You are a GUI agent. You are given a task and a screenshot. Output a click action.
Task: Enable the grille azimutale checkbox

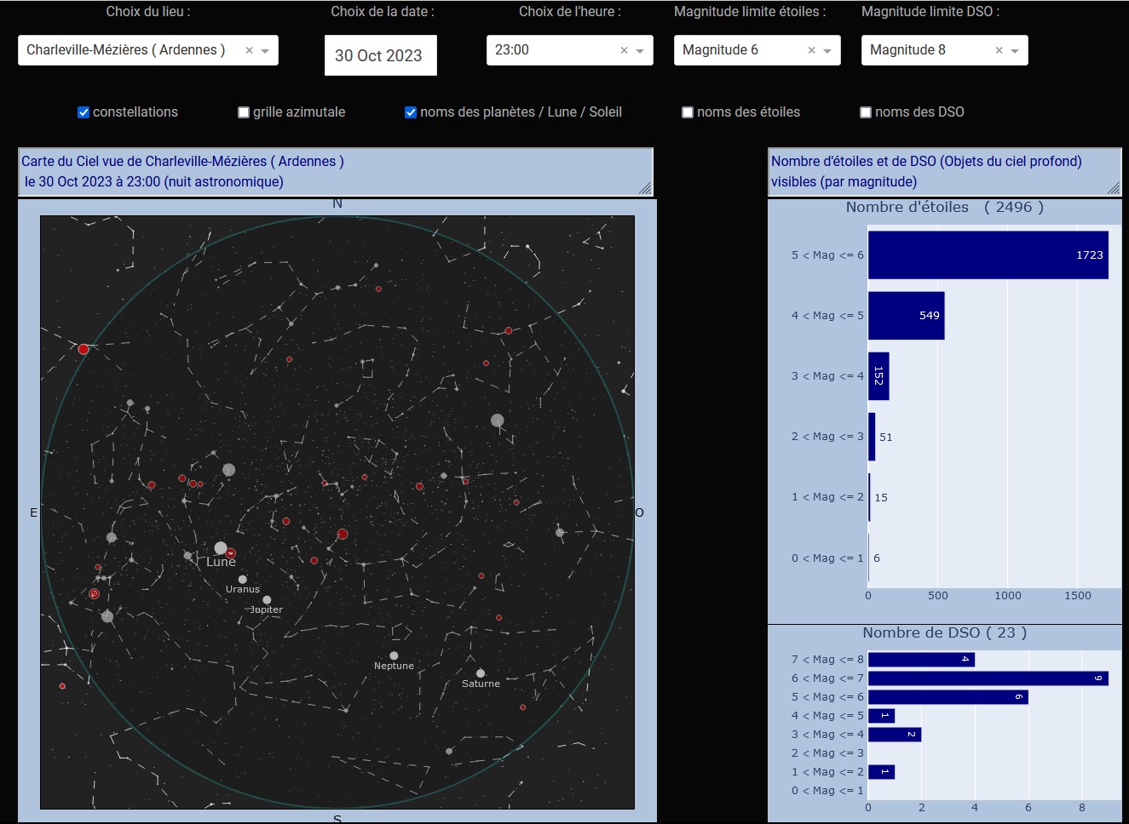pyautogui.click(x=244, y=112)
